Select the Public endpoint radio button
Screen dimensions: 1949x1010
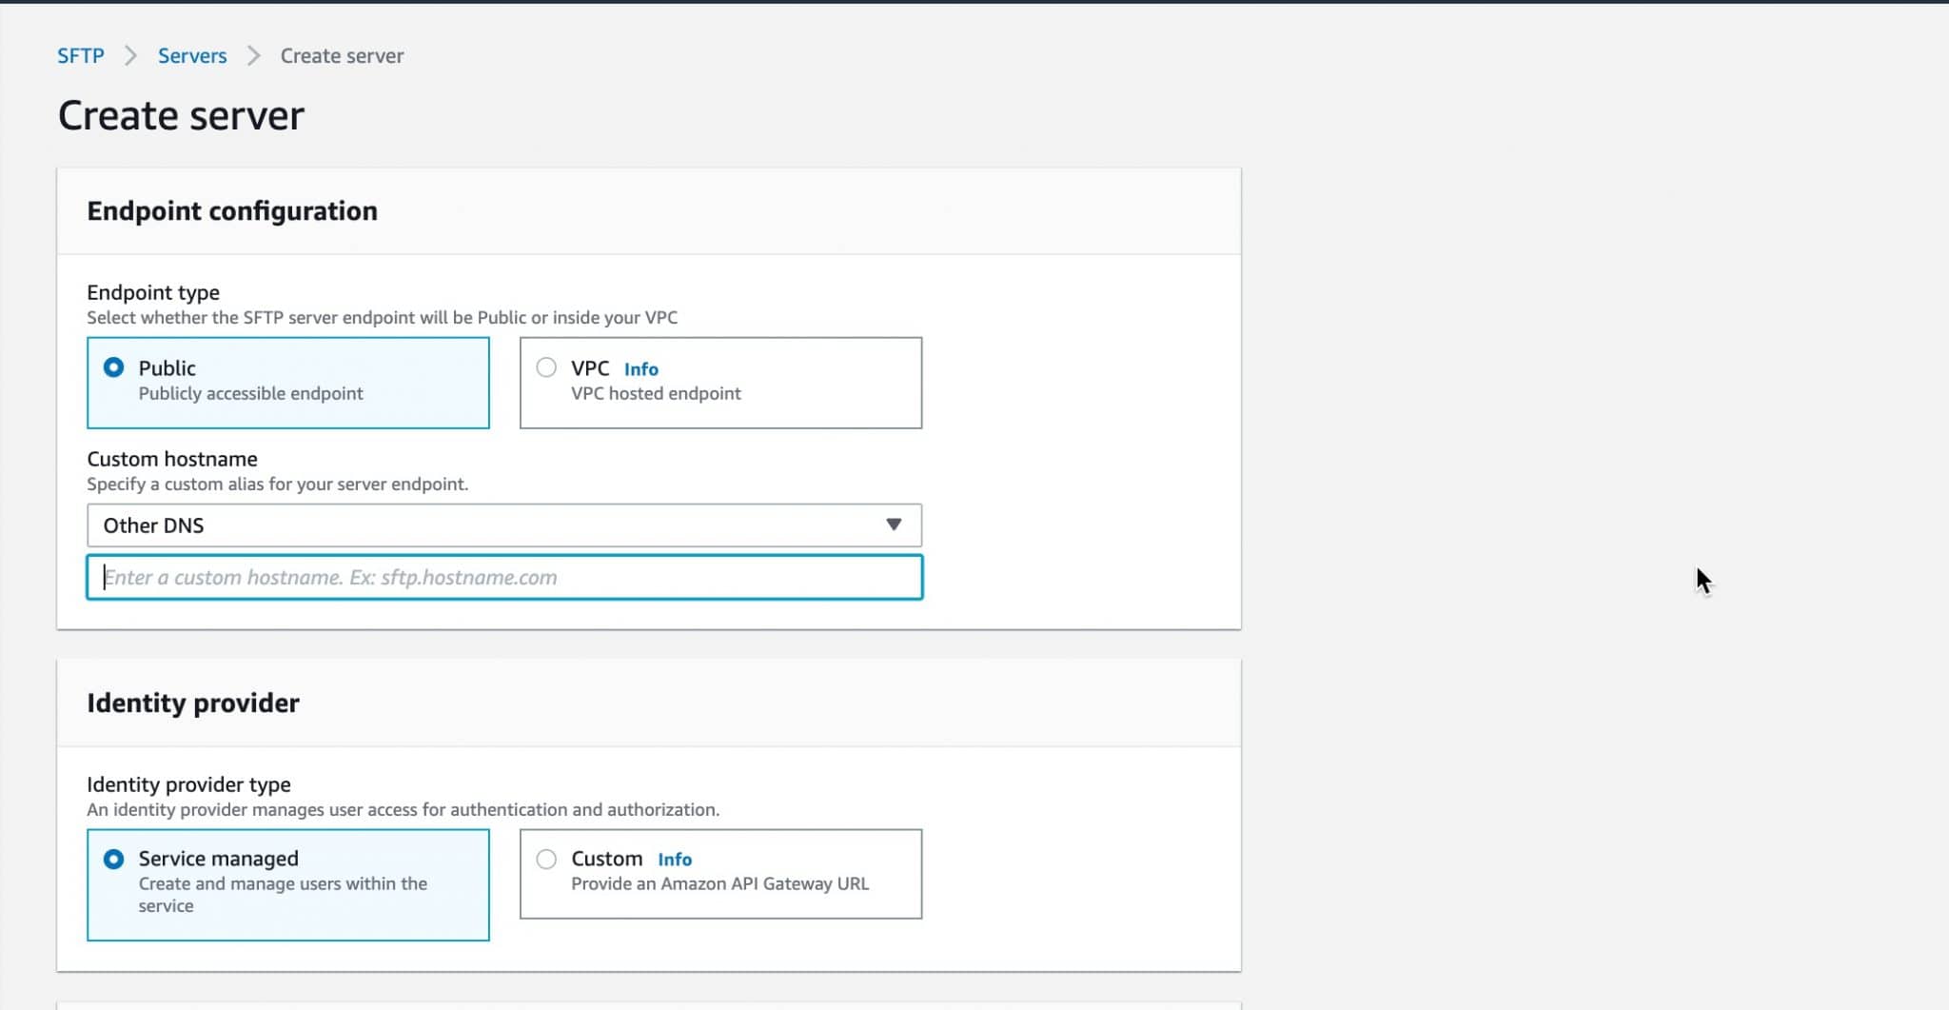[114, 367]
